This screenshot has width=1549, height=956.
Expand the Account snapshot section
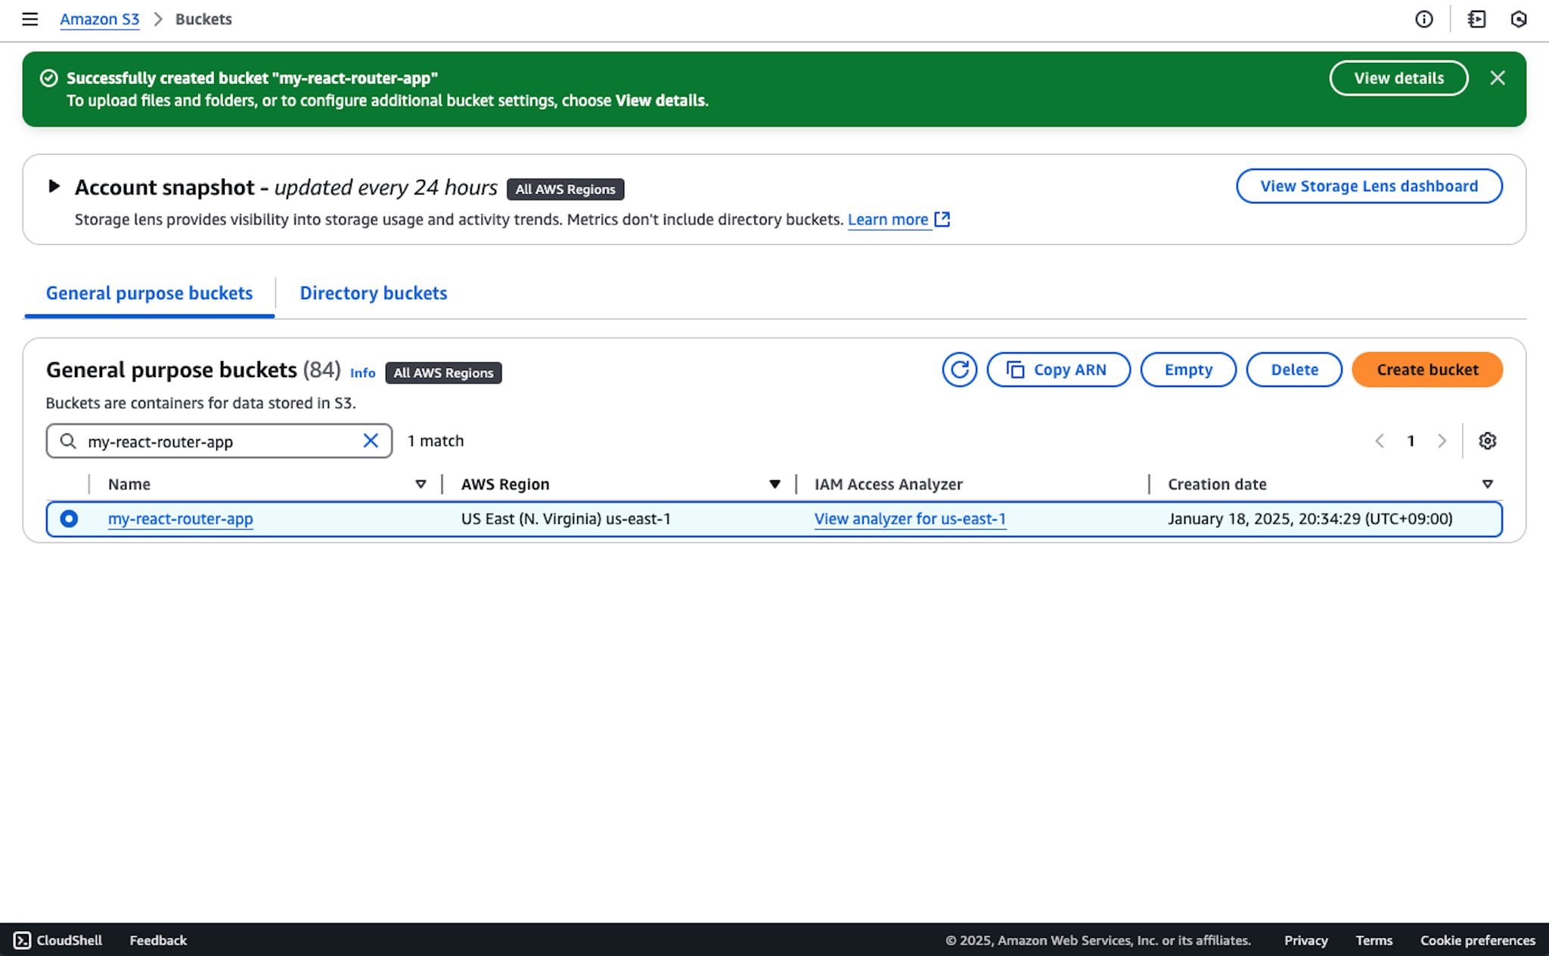(54, 187)
